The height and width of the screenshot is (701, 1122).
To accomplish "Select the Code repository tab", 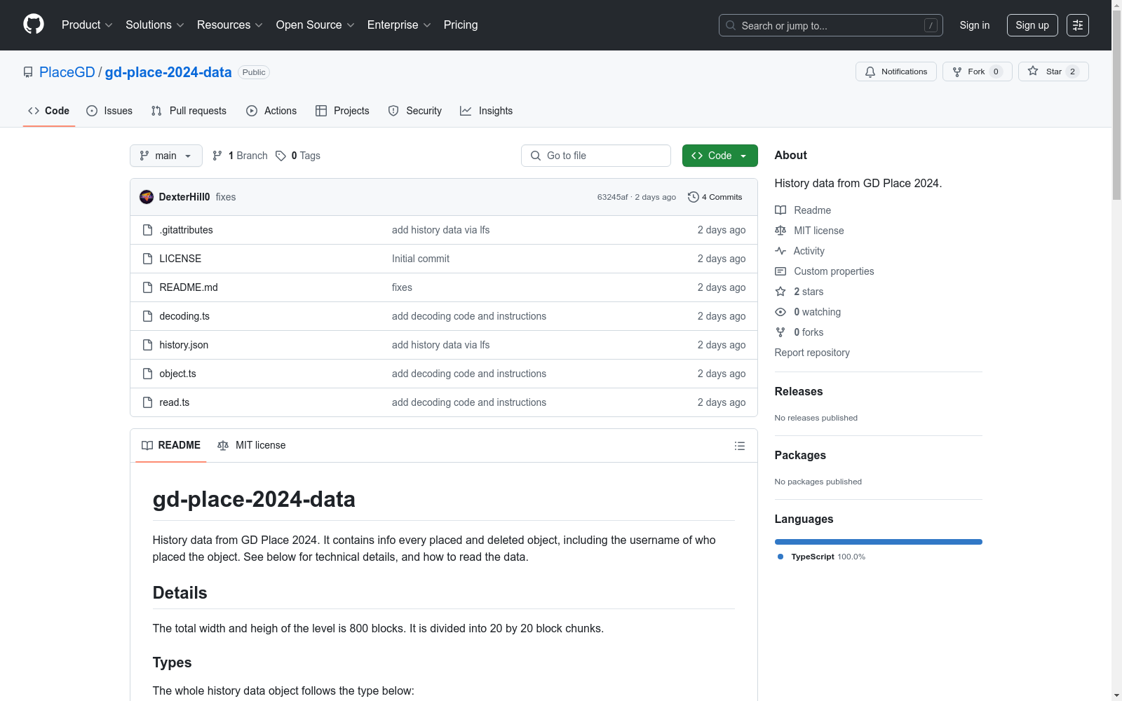I will click(49, 111).
